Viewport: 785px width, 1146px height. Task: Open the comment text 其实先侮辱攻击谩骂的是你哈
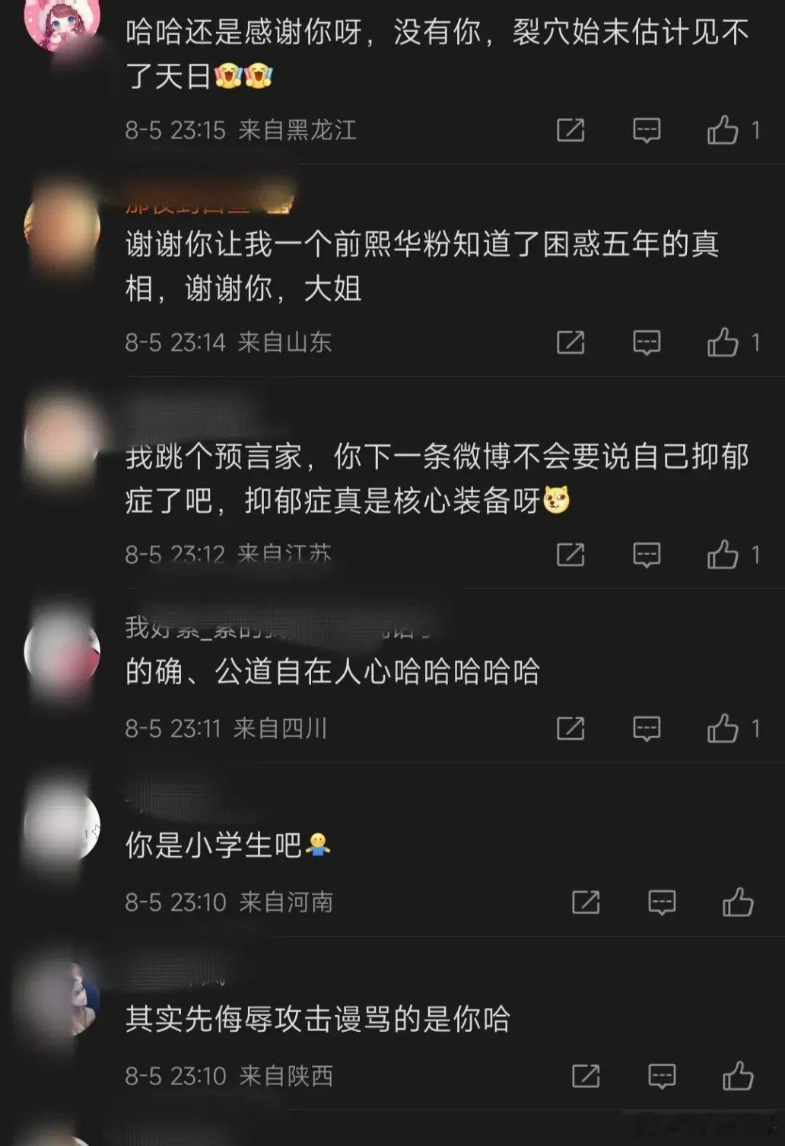317,1019
